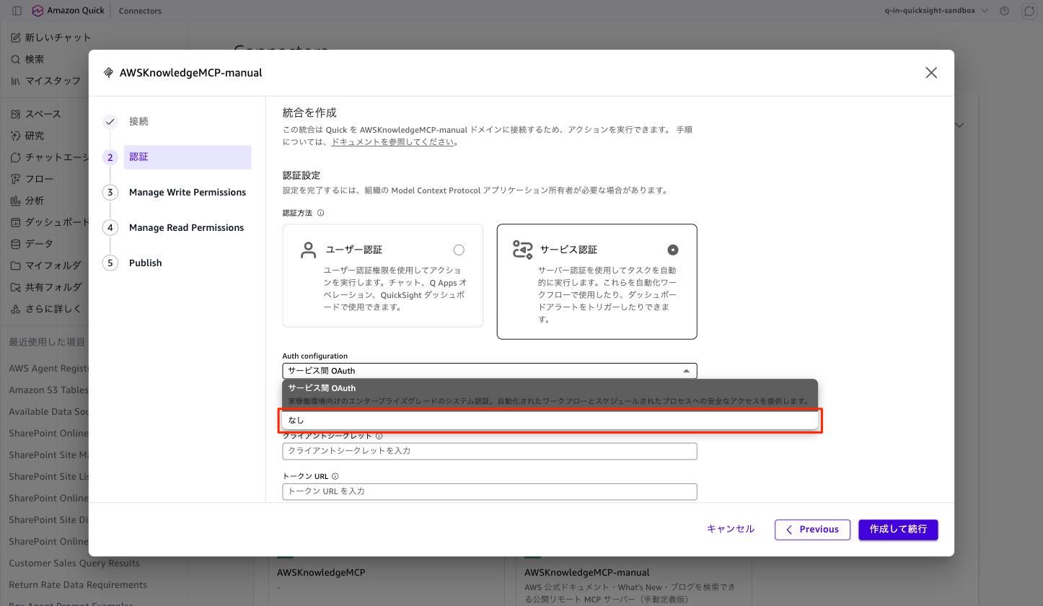Click the info icon next to トークン URL
This screenshot has width=1043, height=606.
[335, 476]
